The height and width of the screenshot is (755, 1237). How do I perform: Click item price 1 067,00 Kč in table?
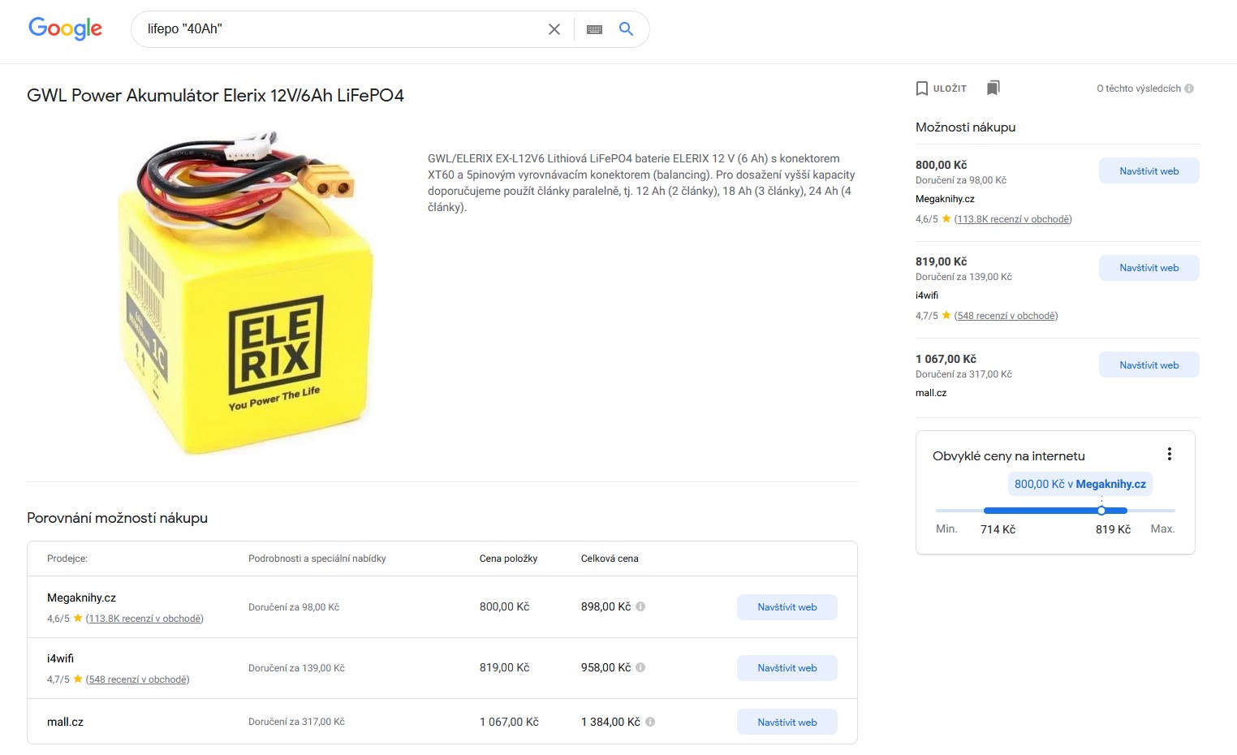coord(509,722)
